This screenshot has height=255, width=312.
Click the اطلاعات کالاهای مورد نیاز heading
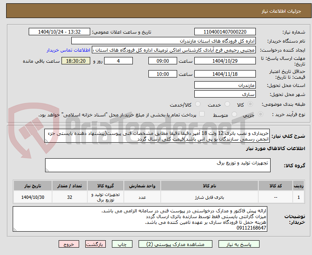click(x=276, y=148)
